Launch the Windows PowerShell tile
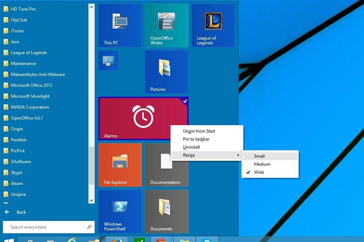The width and height of the screenshot is (364, 242). click(x=120, y=211)
